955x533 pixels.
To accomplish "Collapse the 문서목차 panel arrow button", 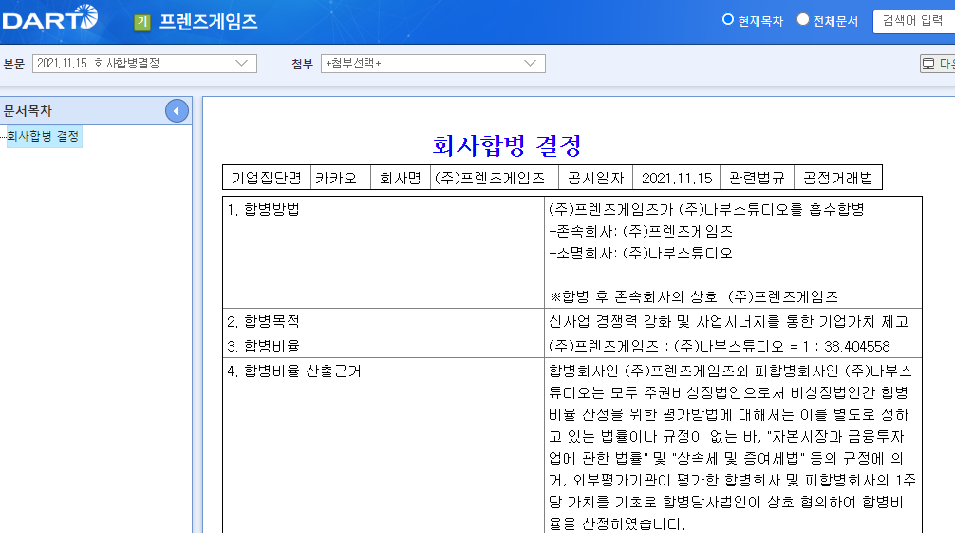I will click(x=177, y=111).
